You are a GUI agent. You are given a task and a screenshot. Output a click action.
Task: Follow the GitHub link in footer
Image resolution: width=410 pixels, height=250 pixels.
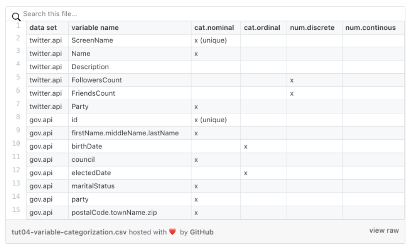pos(202,232)
